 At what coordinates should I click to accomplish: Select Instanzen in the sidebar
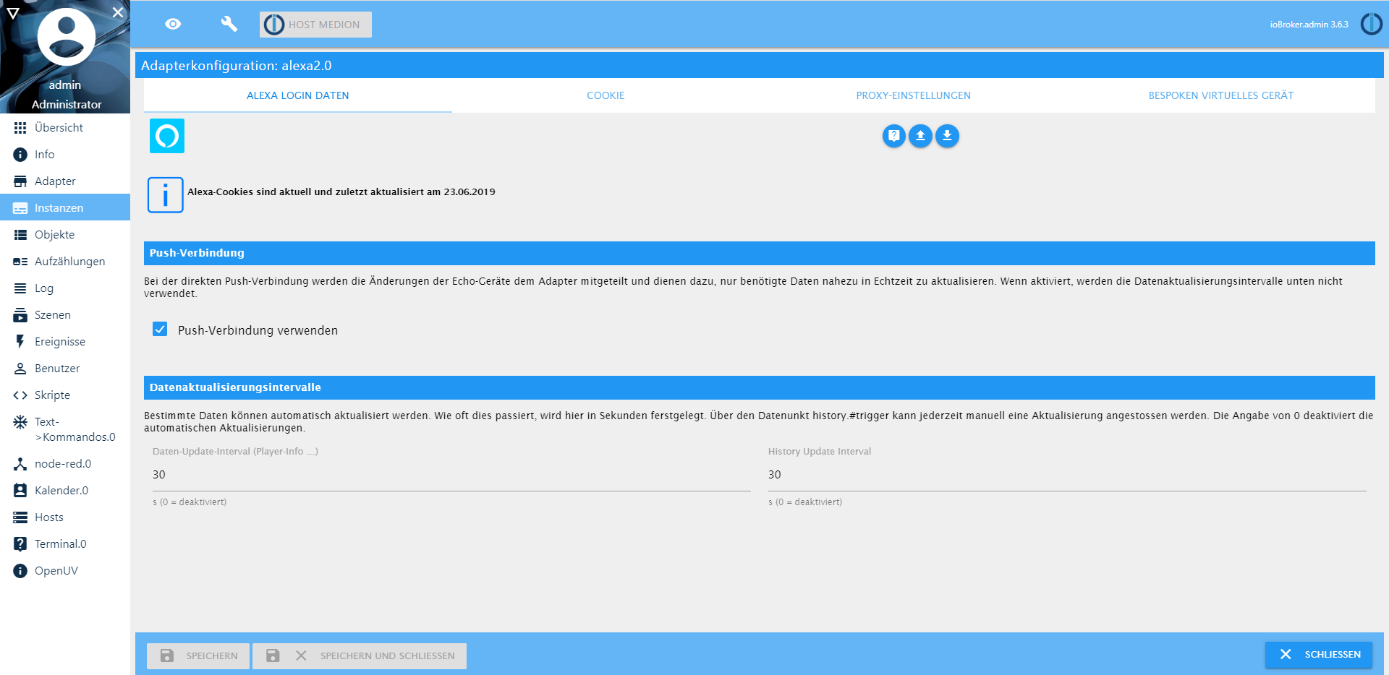[65, 207]
